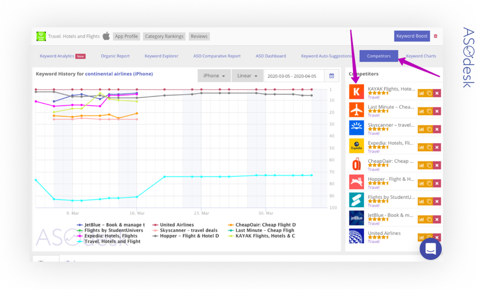Screen dimensions: 496x289
Task: Click the CheapOair app icon
Action: (356, 164)
